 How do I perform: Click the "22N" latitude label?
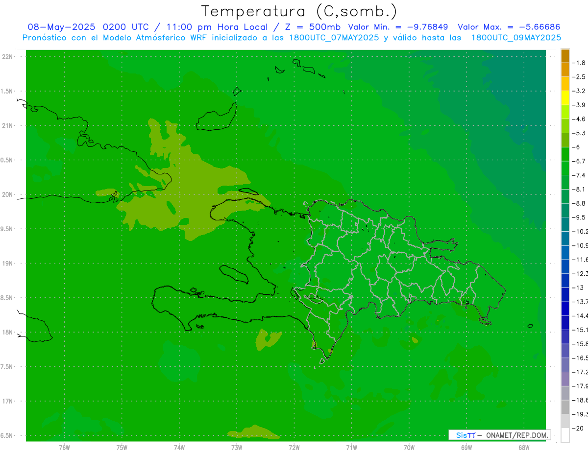pos(7,57)
